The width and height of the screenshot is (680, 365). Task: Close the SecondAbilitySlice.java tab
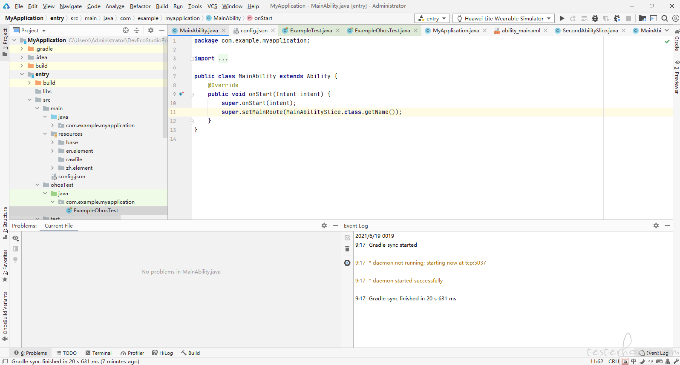click(x=624, y=31)
